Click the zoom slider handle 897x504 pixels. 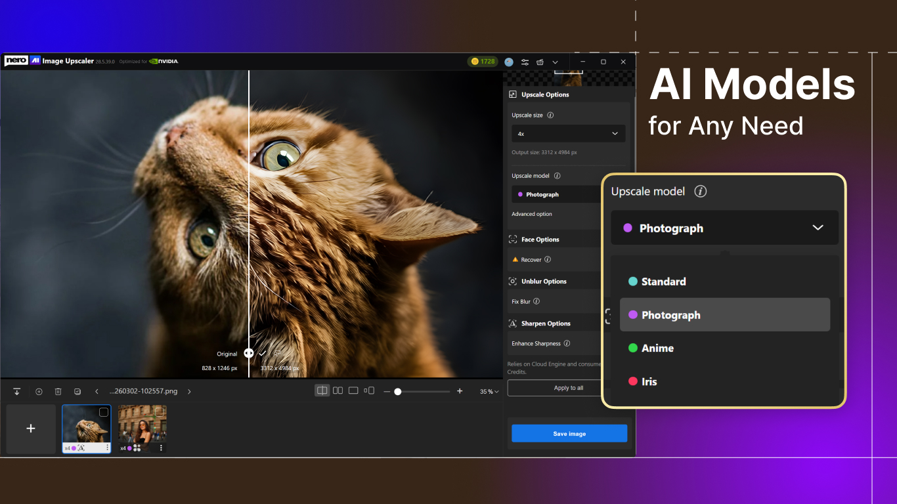[x=398, y=391]
